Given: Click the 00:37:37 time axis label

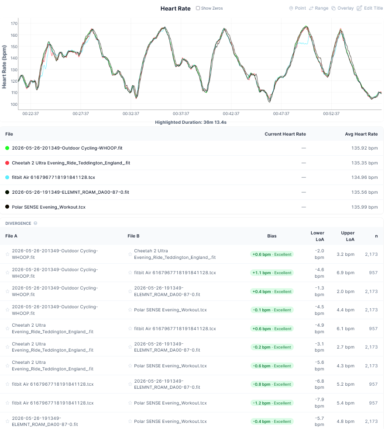Looking at the screenshot, I should tap(181, 114).
